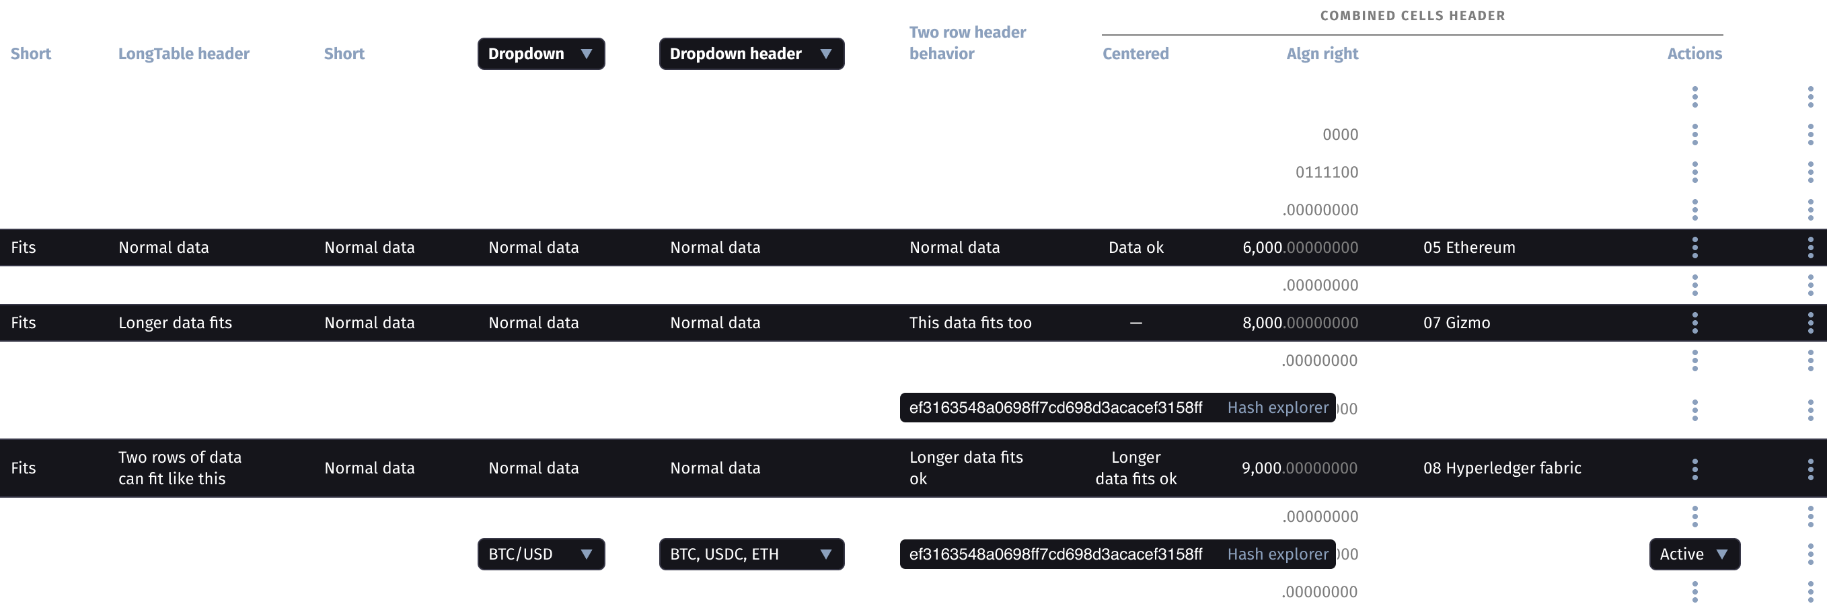Viewport: 1827px width, 608px height.
Task: Open Actions column kebab menu for 02 Bitcoin
Action: click(1694, 134)
